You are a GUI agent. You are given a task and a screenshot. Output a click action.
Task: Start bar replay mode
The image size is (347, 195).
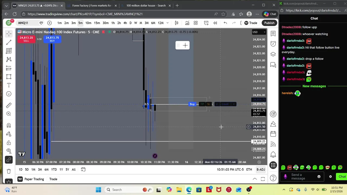pyautogui.click(x=215, y=23)
